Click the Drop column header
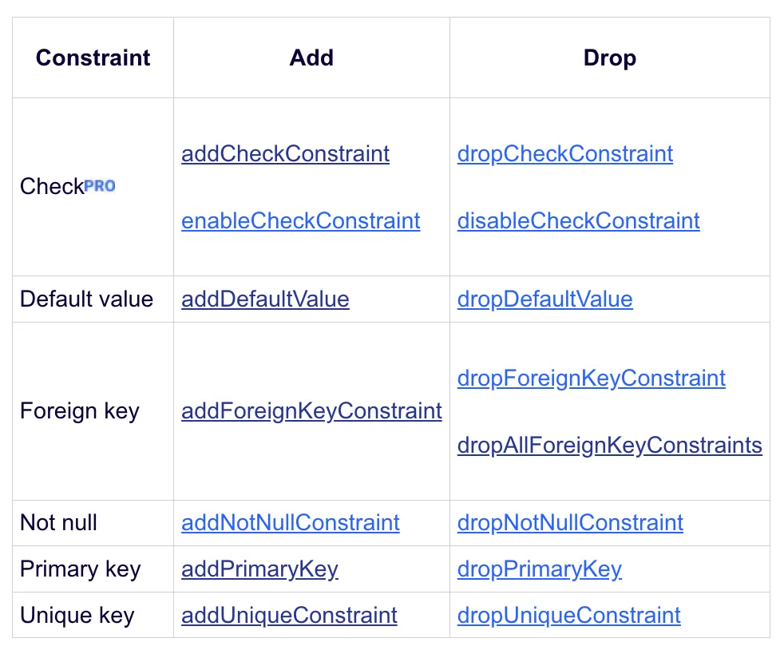 [609, 58]
